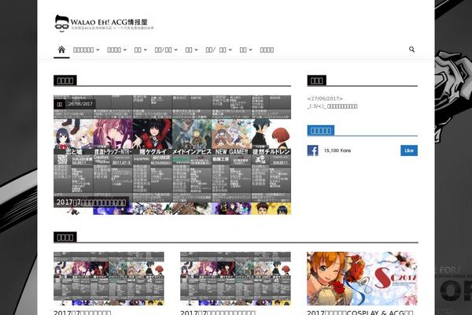Expand the four-character dropdown menu in navigation bar
472x315 pixels.
click(x=116, y=50)
